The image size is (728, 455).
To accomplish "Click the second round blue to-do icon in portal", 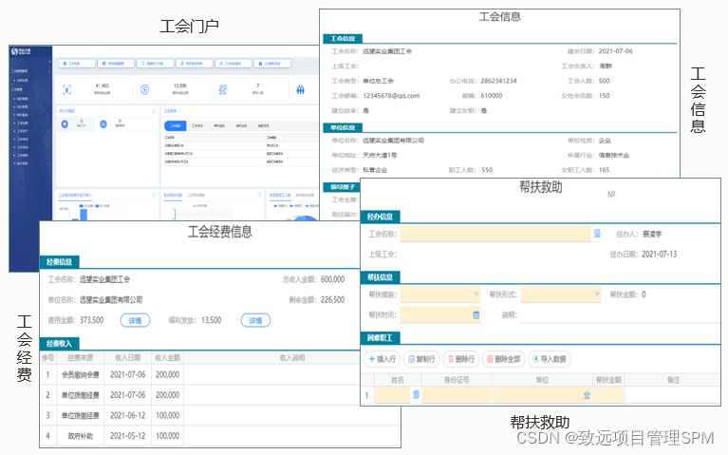I will pos(103,123).
